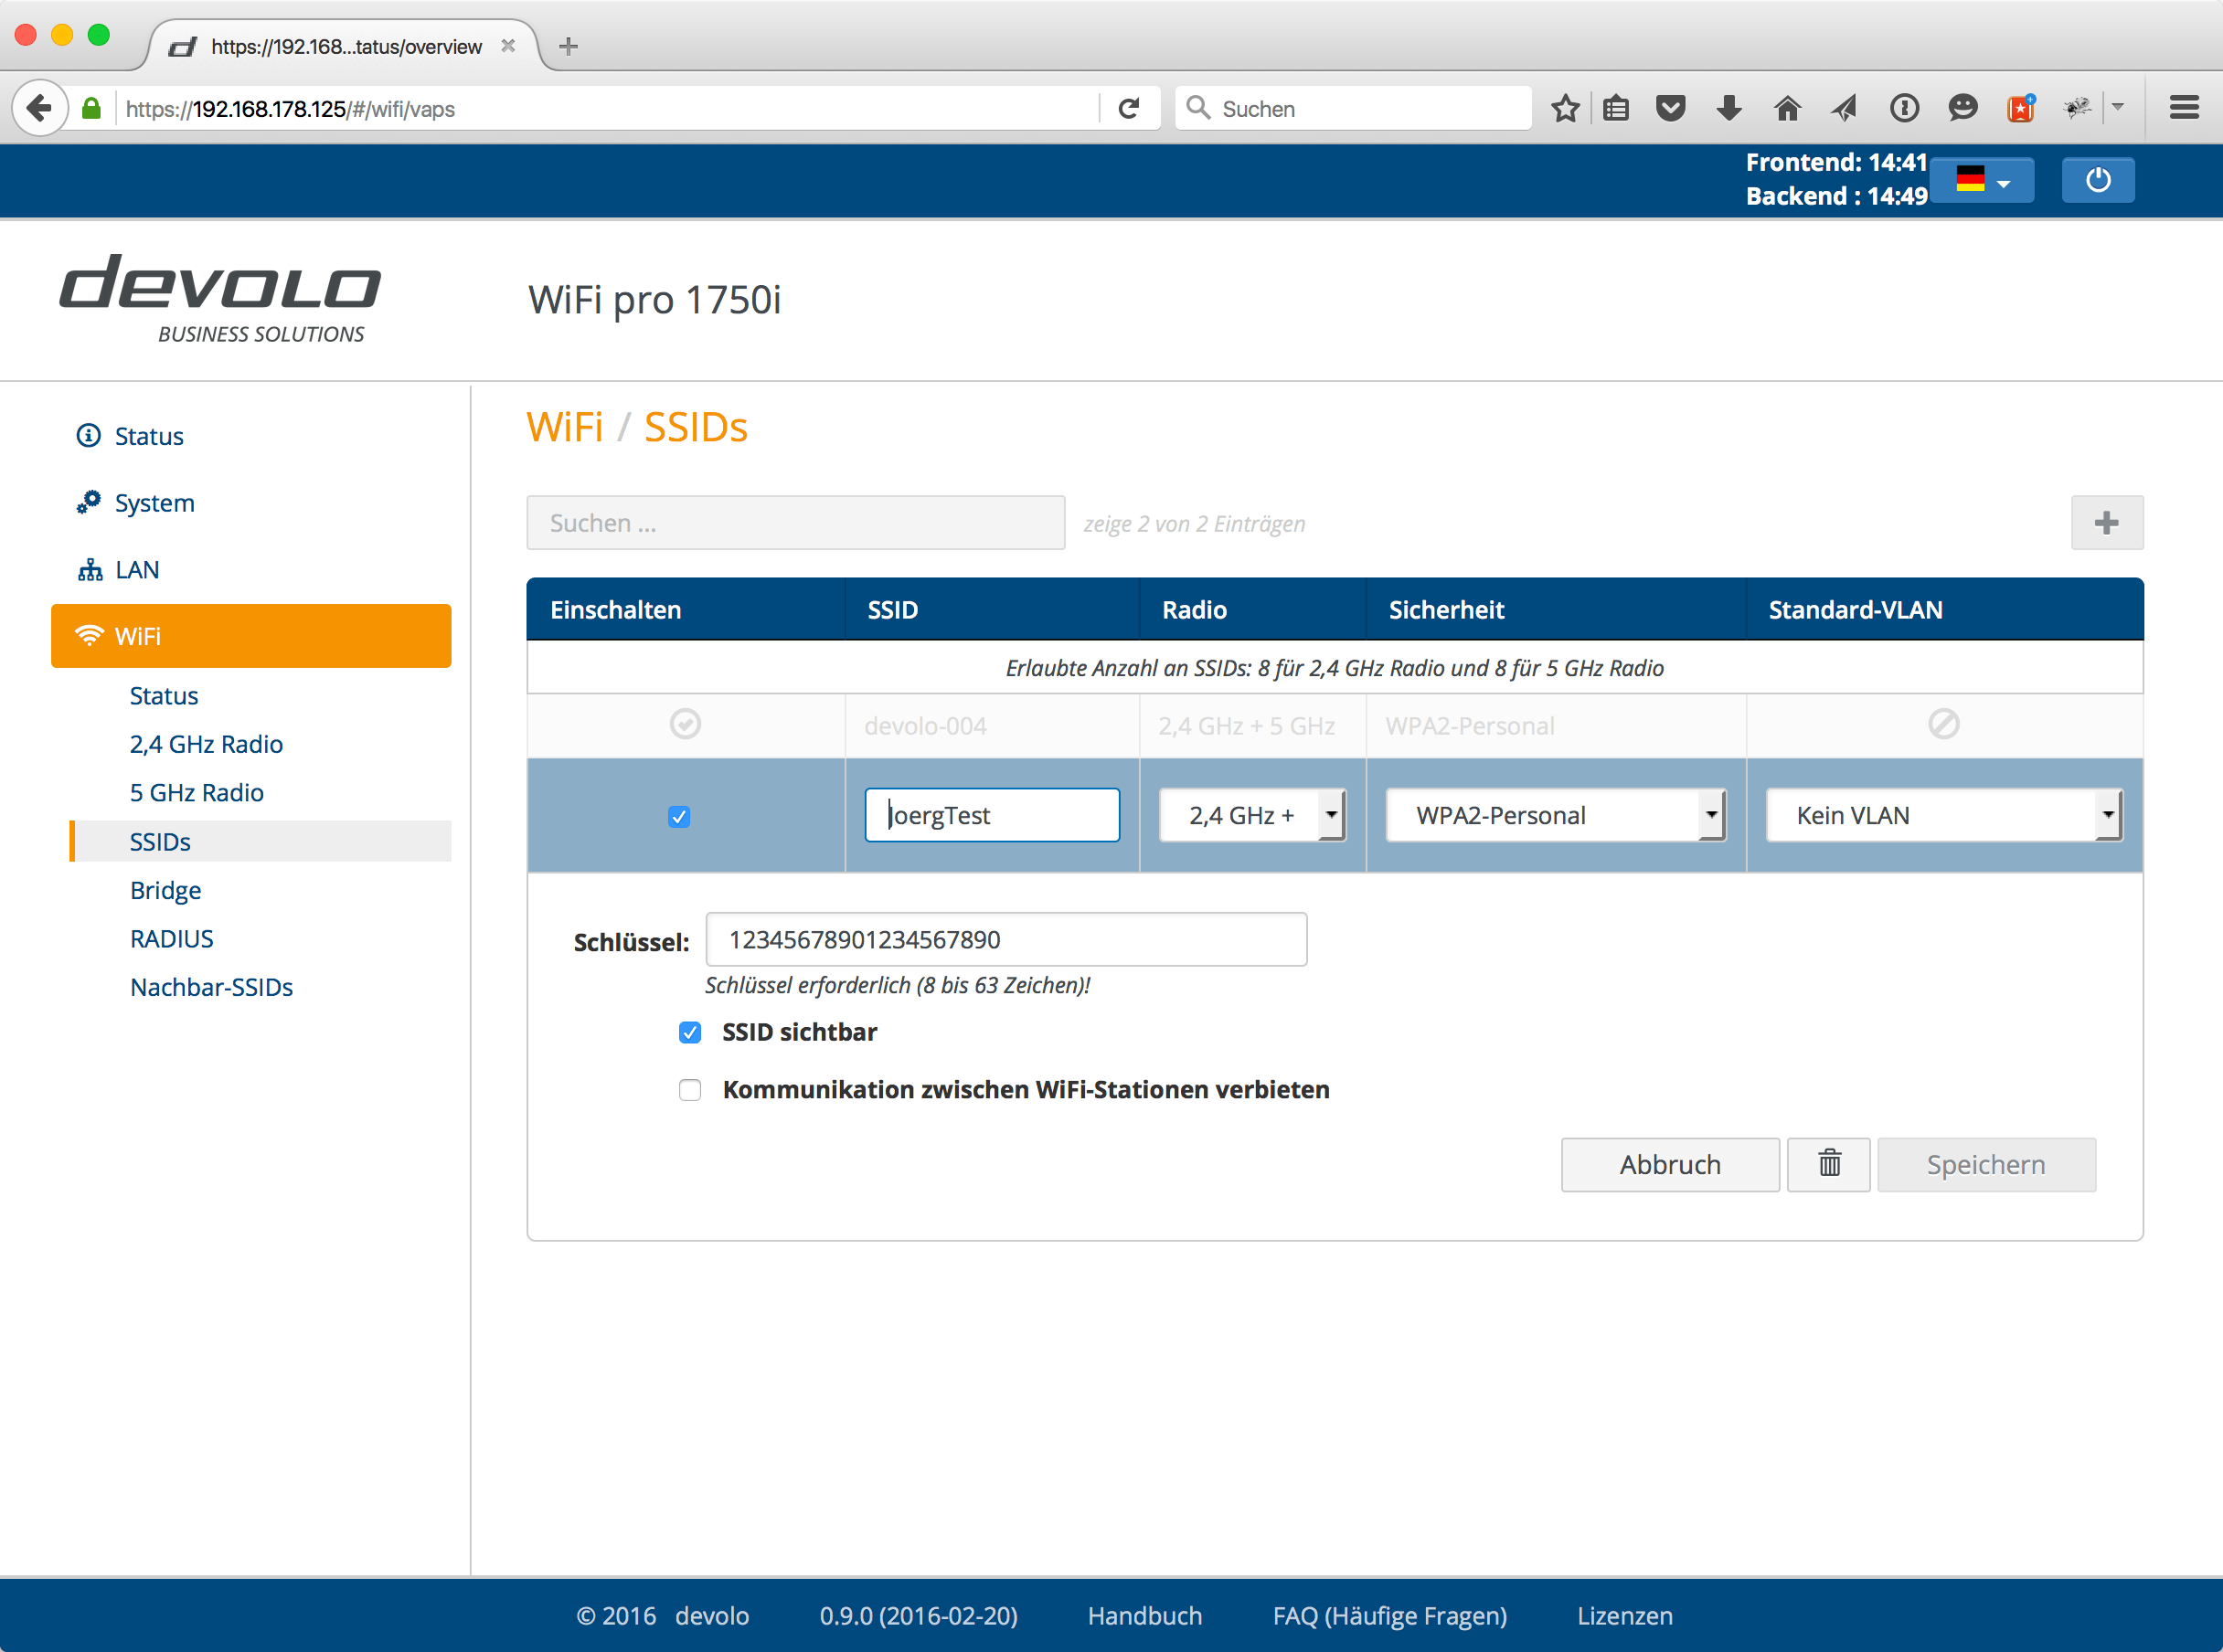Image resolution: width=2223 pixels, height=1652 pixels.
Task: Toggle the Einschalten checkbox for JoergTest
Action: click(679, 817)
